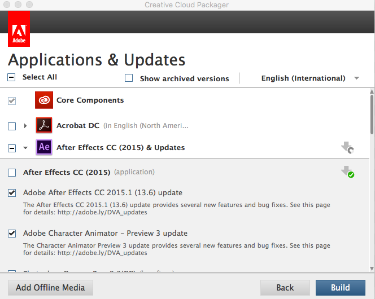Screen dimensions: 375x299
Task: Check the Acrobat DC checkbox
Action: (x=12, y=126)
